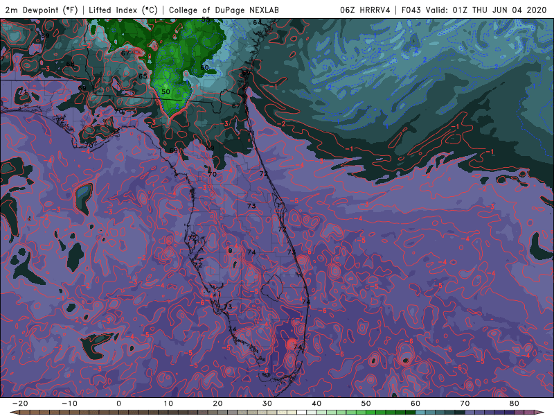
Task: Click the -20 label on the color scale
Action: point(20,404)
